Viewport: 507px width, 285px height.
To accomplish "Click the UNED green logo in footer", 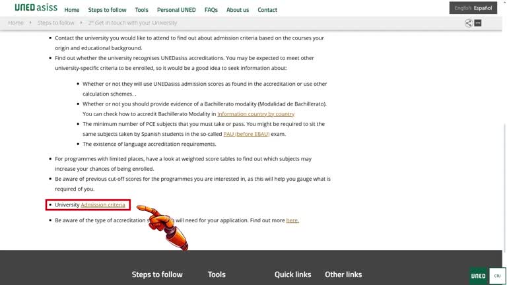I will click(x=478, y=276).
